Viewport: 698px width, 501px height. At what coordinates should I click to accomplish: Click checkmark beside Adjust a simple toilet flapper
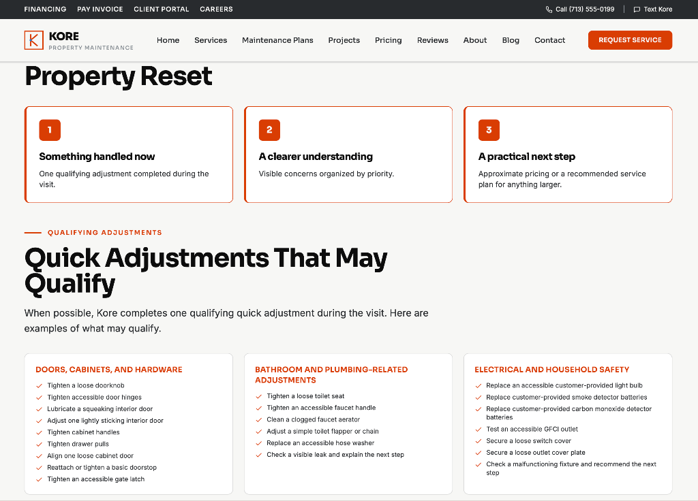pyautogui.click(x=258, y=431)
